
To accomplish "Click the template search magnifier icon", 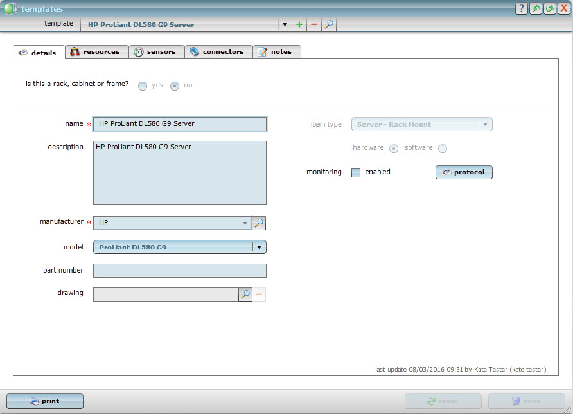I will (329, 25).
